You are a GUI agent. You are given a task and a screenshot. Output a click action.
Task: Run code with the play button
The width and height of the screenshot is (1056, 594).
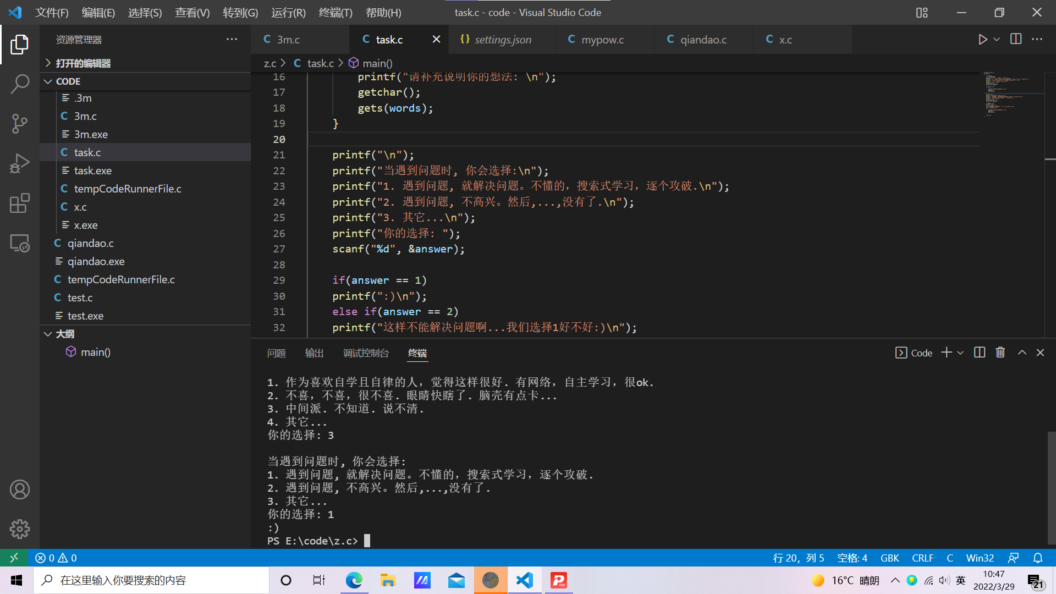[982, 40]
